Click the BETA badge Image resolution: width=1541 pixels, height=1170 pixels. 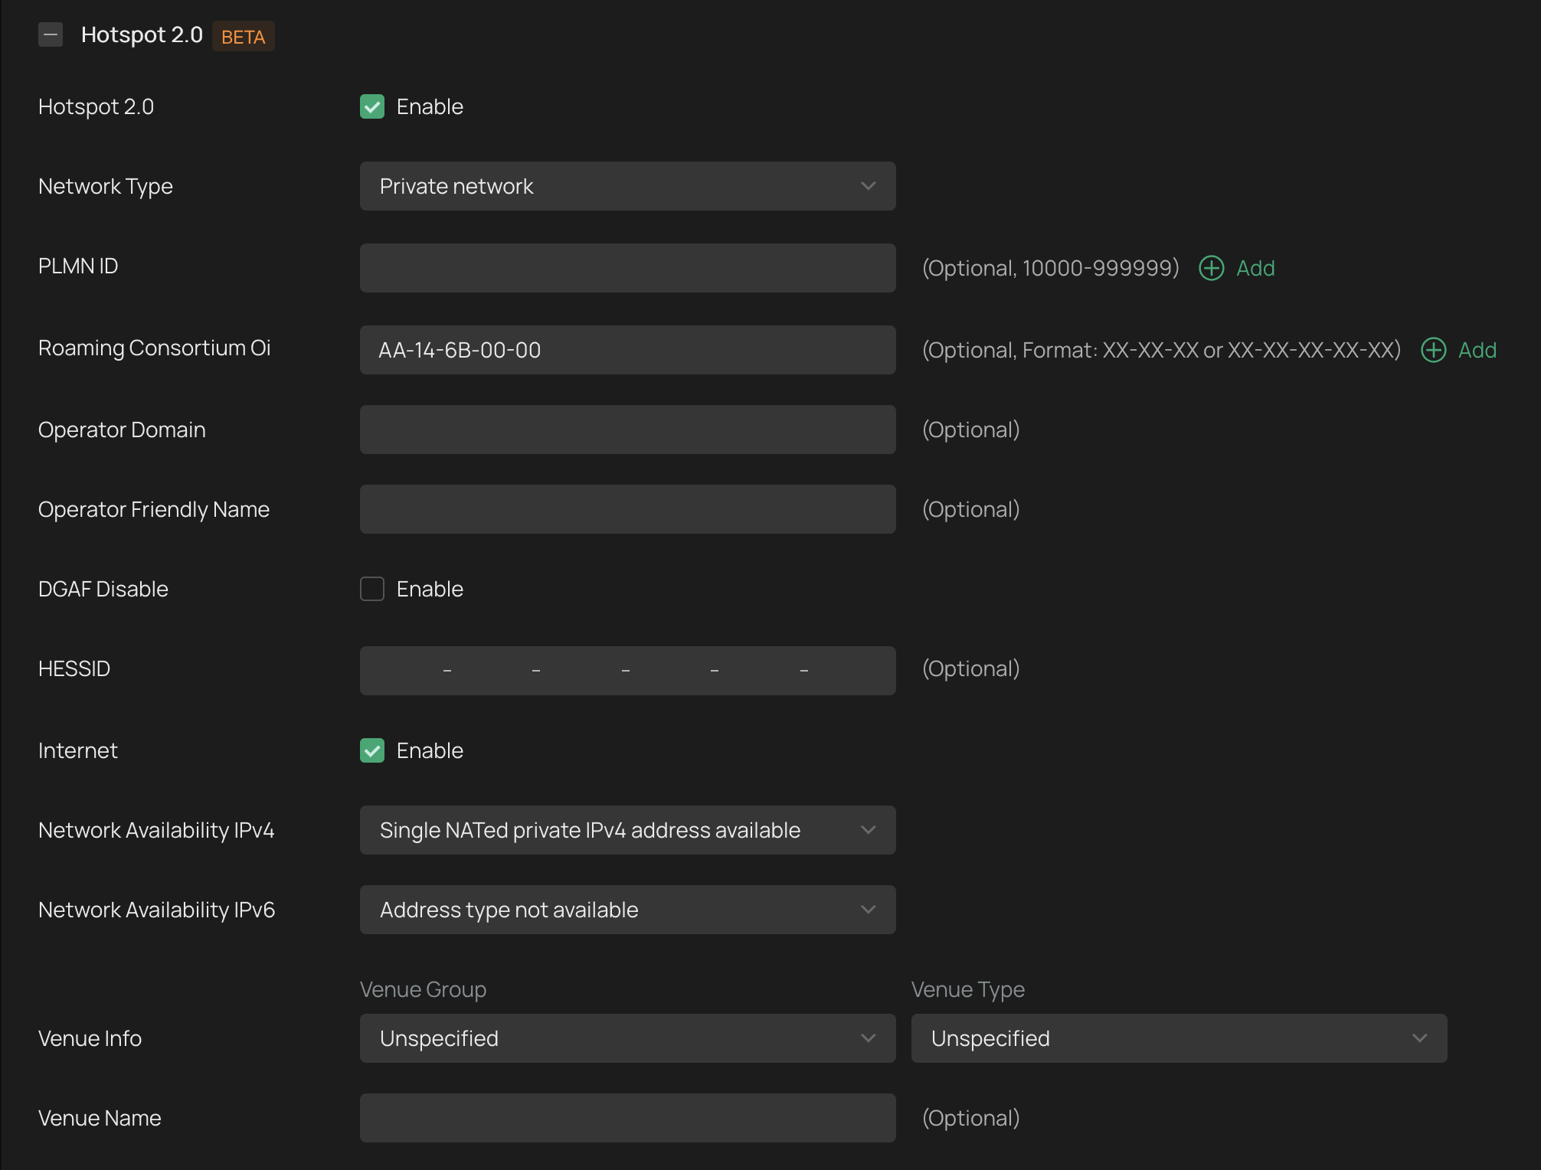tap(243, 37)
